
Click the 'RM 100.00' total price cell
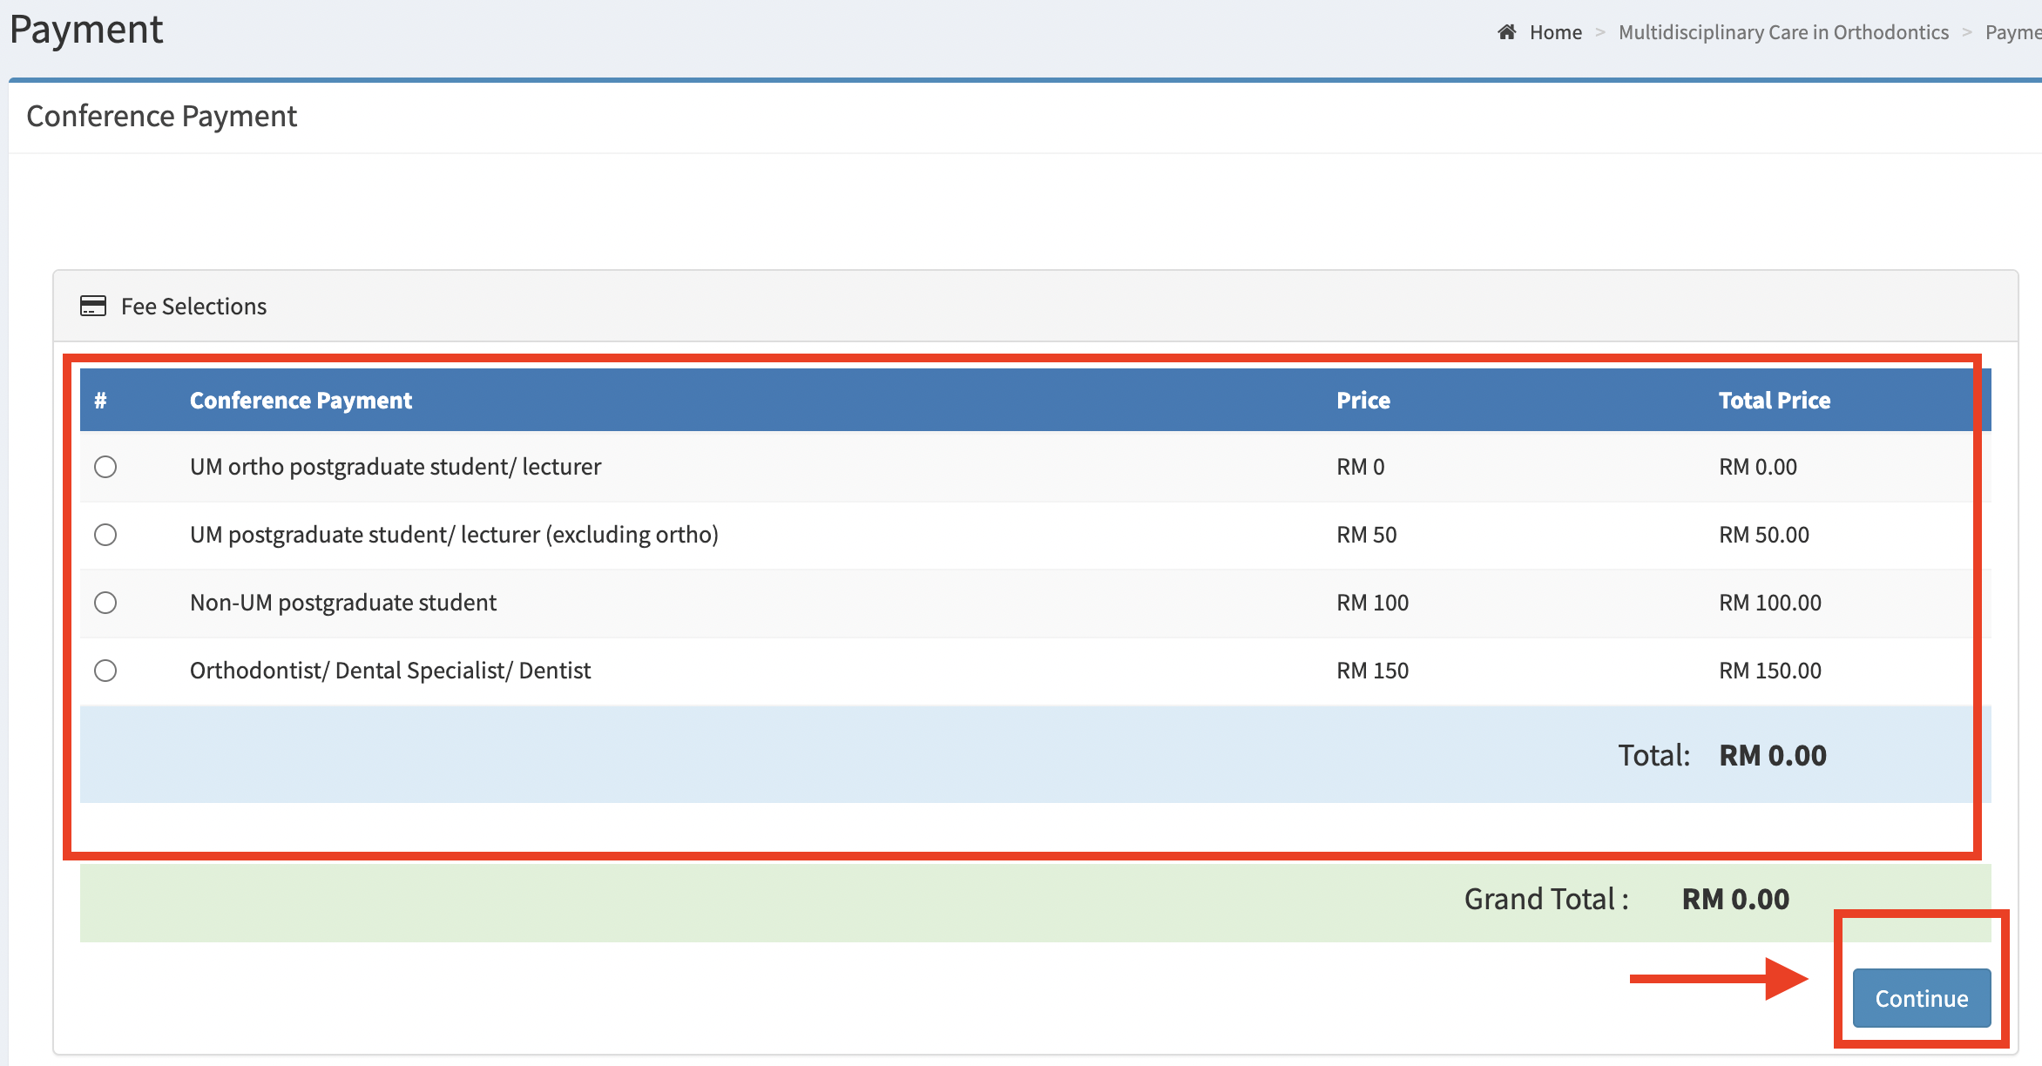pyautogui.click(x=1770, y=603)
